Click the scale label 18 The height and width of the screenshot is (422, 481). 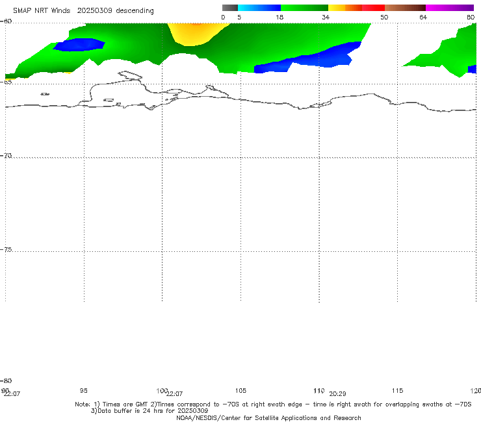(279, 17)
